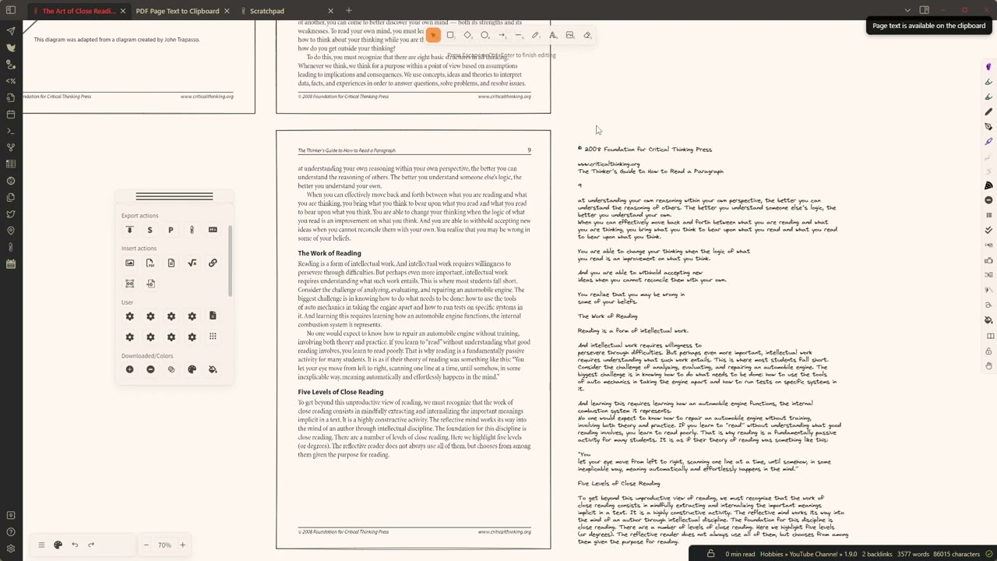This screenshot has height=561, width=997.
Task: Click the palette icon in Downloaded/Colors
Action: coord(192,369)
